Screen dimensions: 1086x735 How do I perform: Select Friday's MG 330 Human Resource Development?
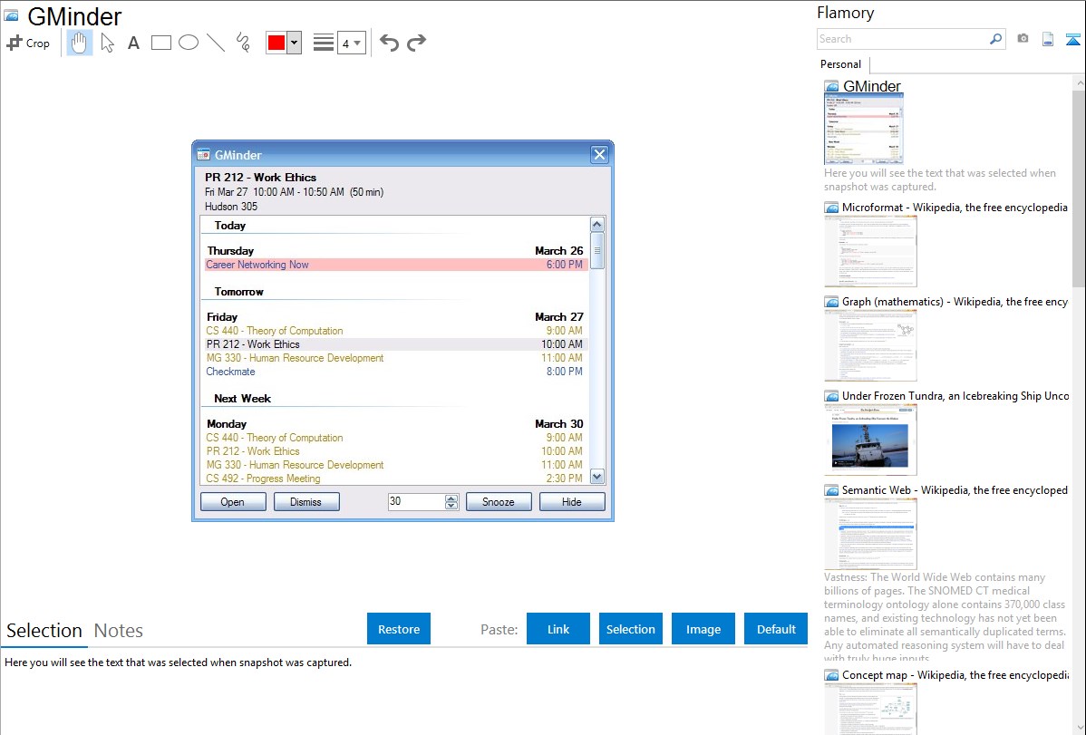(396, 358)
